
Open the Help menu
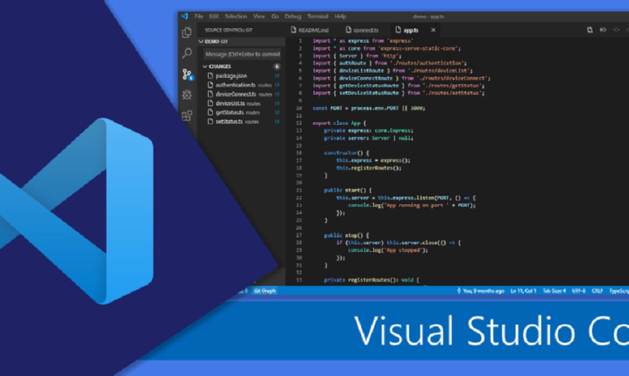pos(340,16)
